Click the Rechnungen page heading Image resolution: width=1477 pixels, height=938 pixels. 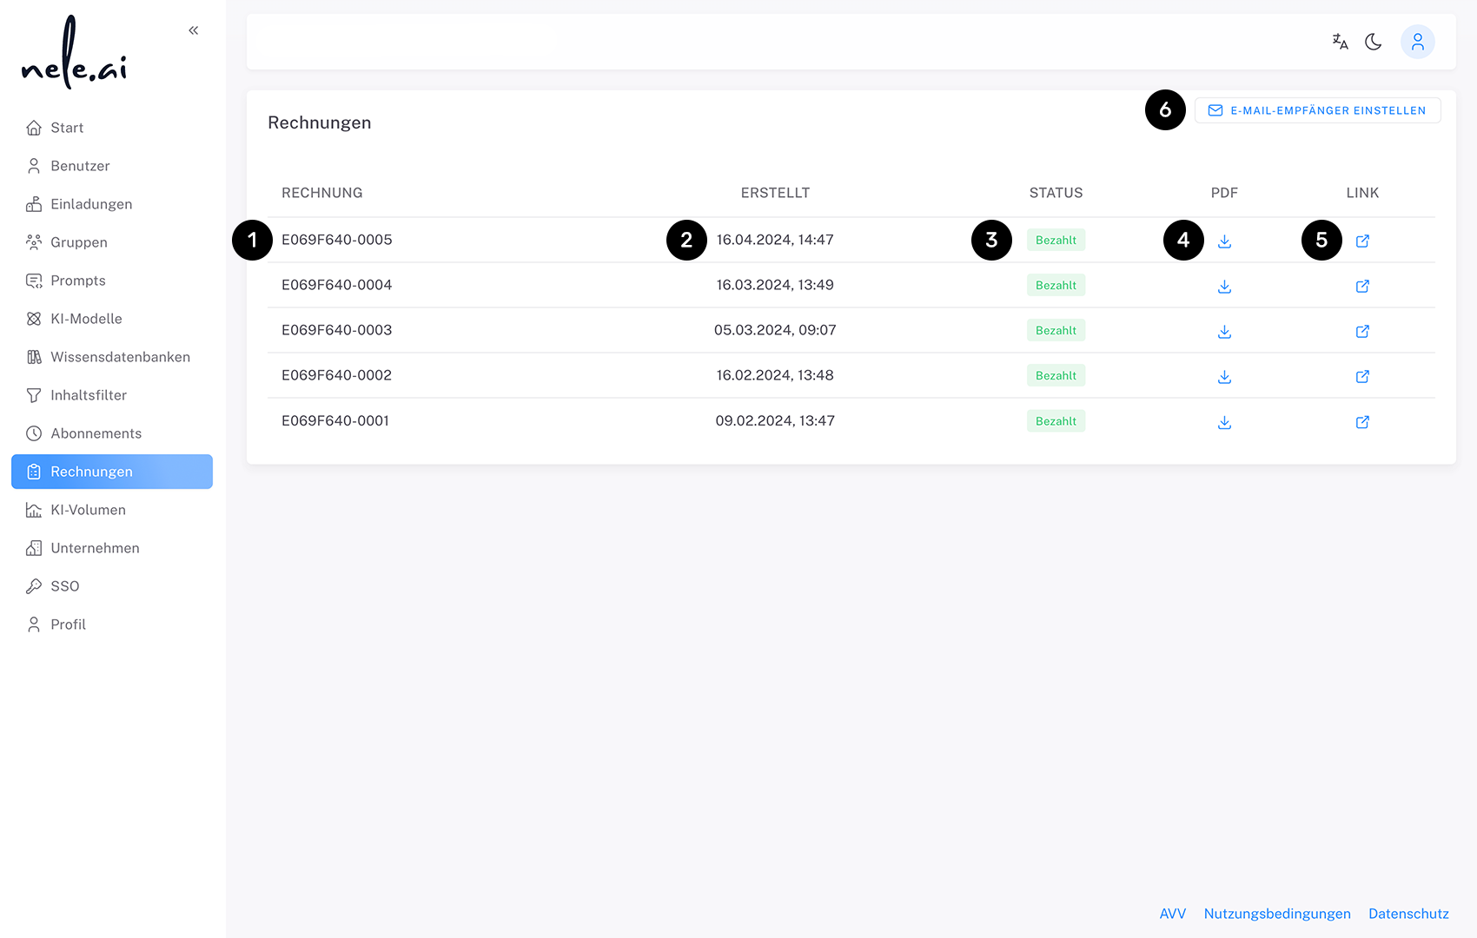320,122
